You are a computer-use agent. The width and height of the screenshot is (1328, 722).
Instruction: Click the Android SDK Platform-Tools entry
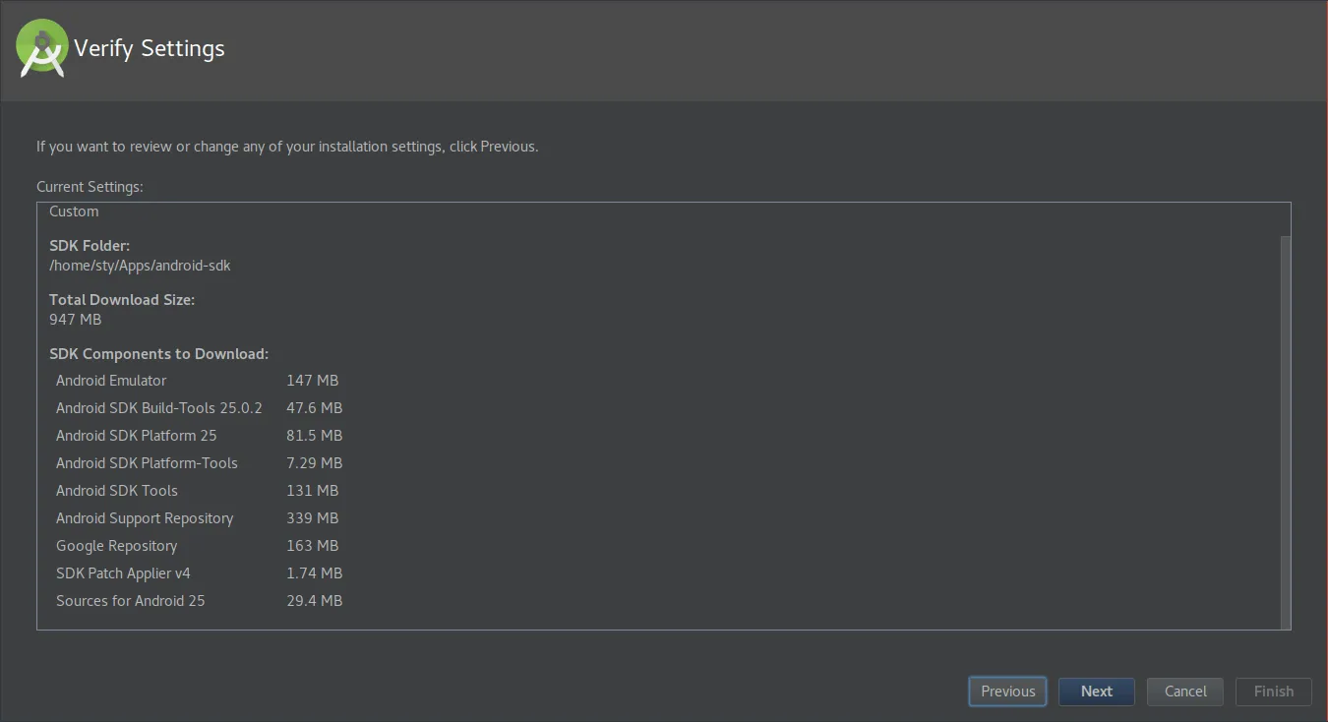(x=147, y=463)
